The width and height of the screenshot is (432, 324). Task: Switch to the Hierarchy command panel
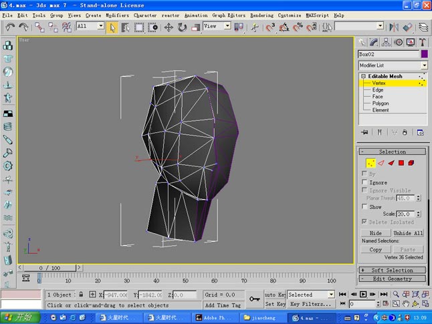(386, 42)
